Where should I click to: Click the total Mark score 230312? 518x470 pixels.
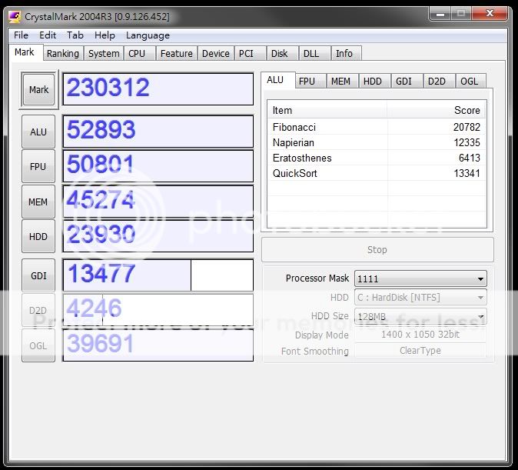pos(158,89)
